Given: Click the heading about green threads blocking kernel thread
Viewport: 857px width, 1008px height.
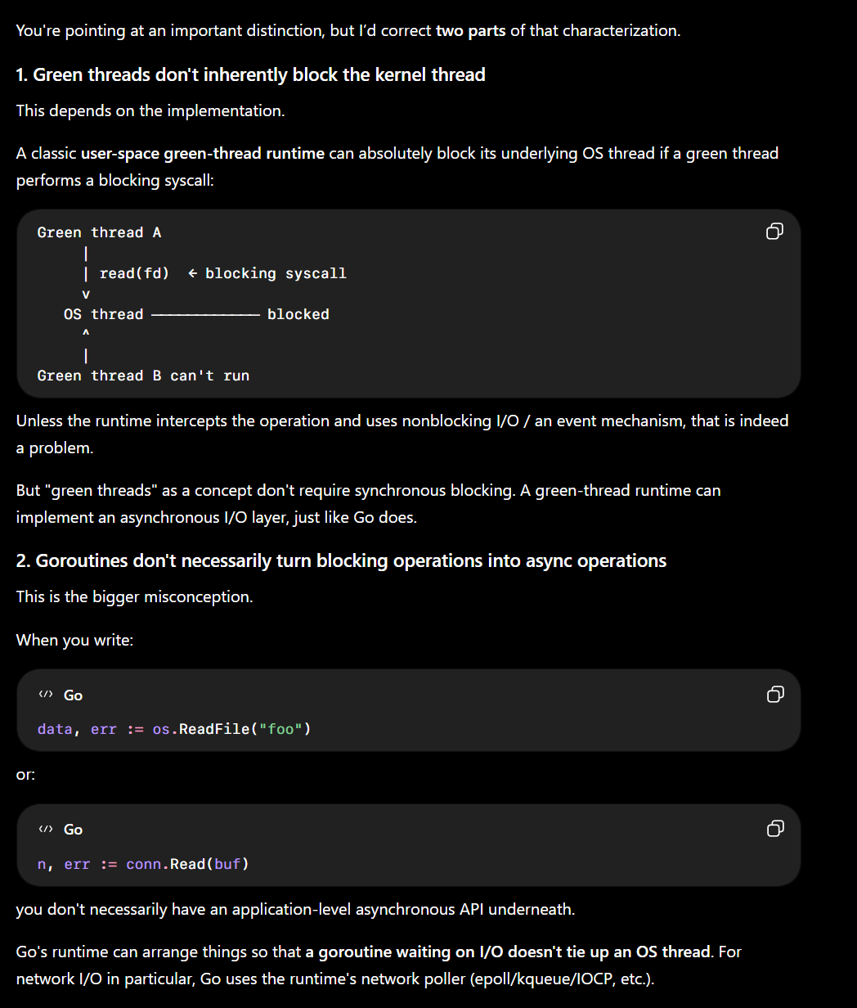Looking at the screenshot, I should 251,74.
